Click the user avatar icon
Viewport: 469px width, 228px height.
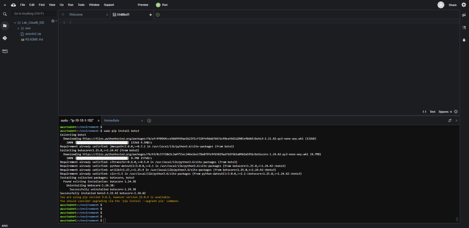tap(441, 5)
